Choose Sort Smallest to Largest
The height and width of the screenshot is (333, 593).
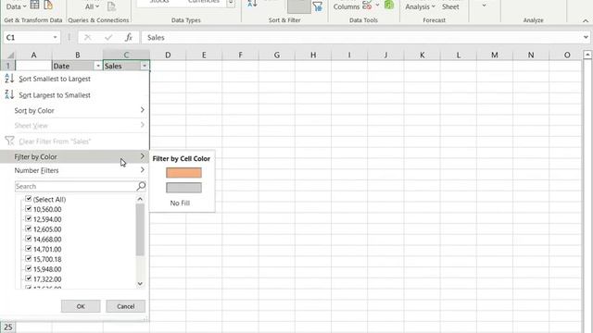75,79
